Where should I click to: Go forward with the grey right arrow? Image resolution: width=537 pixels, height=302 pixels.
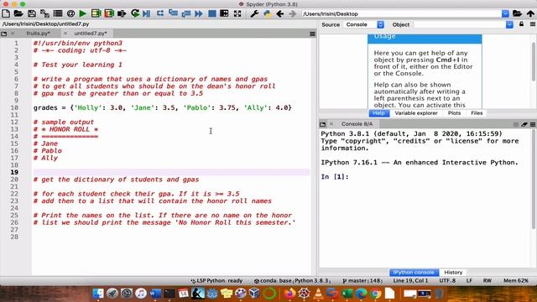(292, 13)
